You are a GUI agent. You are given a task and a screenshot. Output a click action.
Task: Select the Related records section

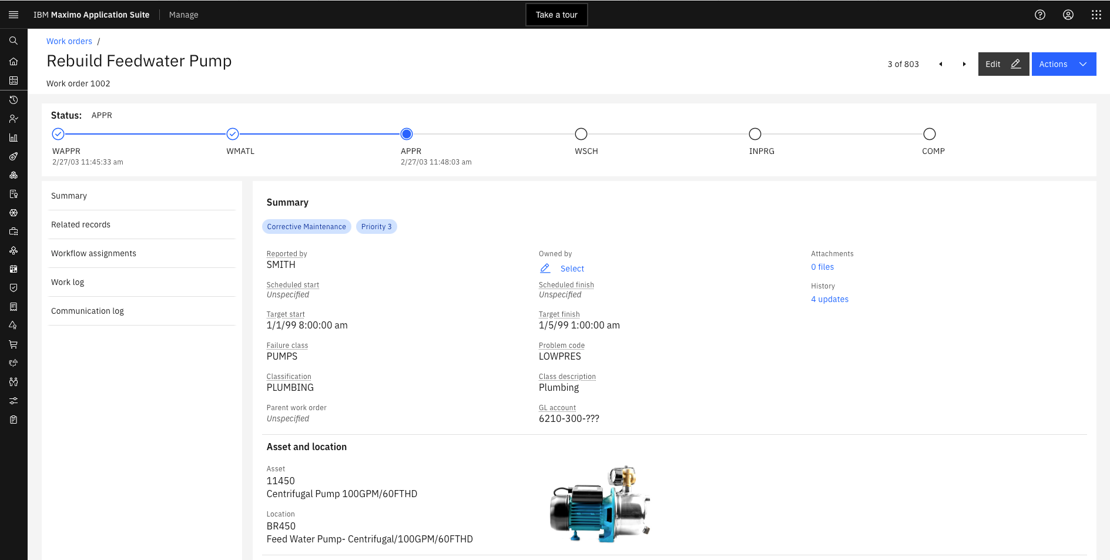(x=142, y=224)
